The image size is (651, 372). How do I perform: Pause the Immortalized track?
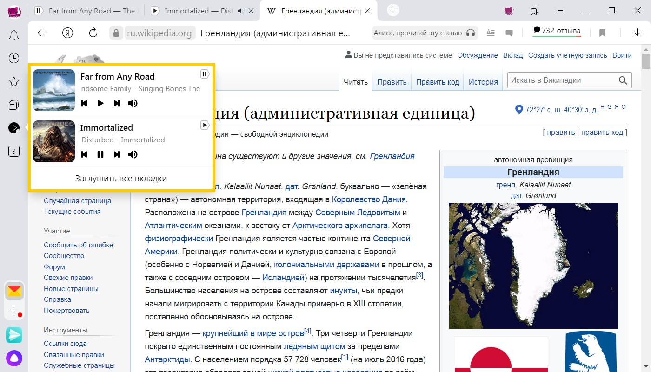100,154
